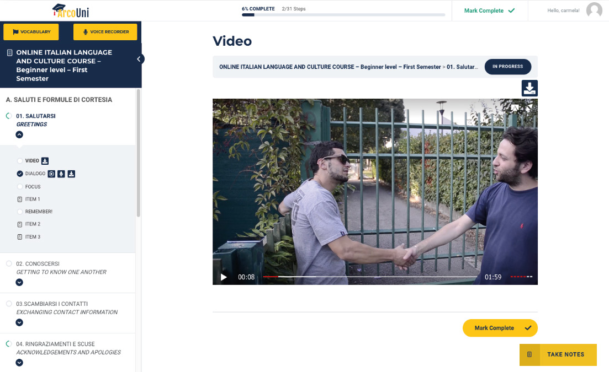Play the video
The height and width of the screenshot is (372, 609).
(x=224, y=277)
